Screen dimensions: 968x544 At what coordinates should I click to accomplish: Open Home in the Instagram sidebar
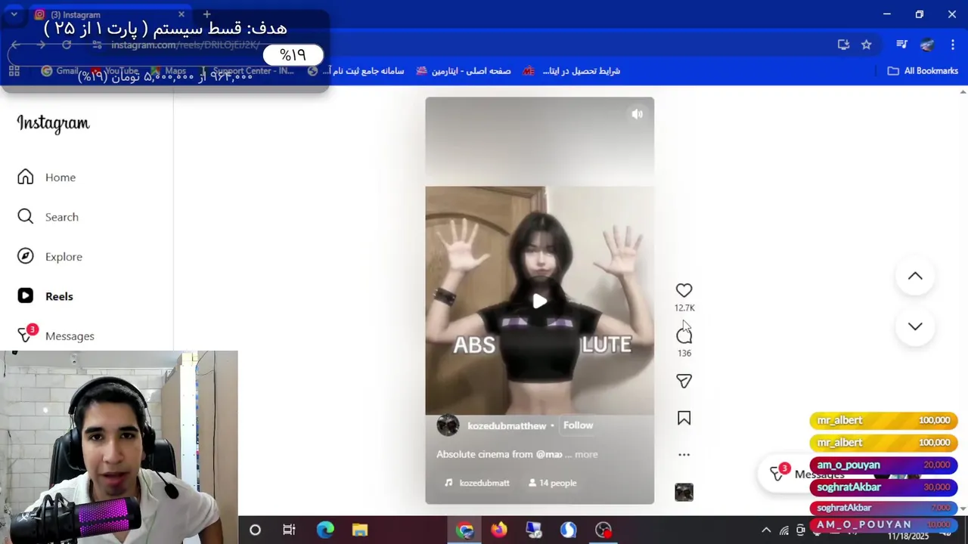(47, 177)
